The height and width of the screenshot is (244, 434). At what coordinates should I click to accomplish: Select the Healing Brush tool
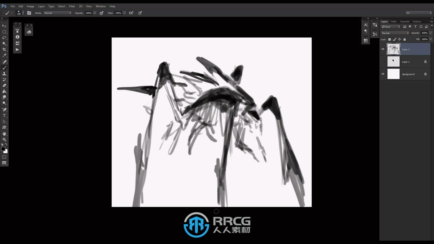click(4, 62)
